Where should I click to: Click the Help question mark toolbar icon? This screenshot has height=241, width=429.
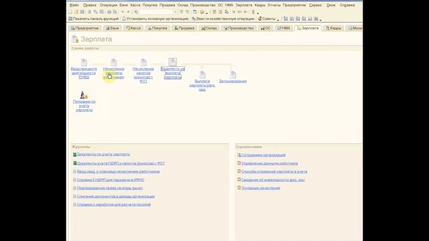coord(202,12)
